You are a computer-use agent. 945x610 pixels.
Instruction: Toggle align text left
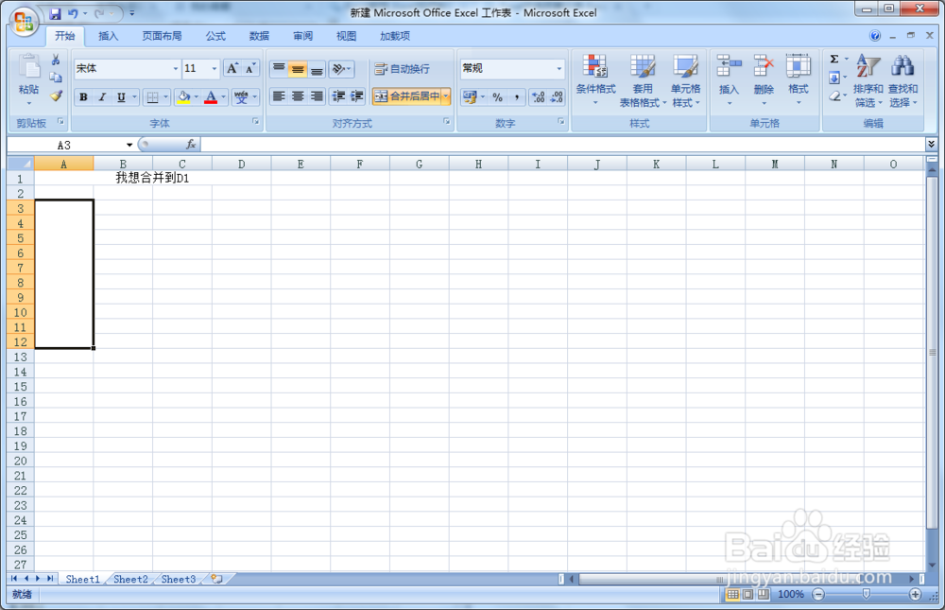(279, 96)
